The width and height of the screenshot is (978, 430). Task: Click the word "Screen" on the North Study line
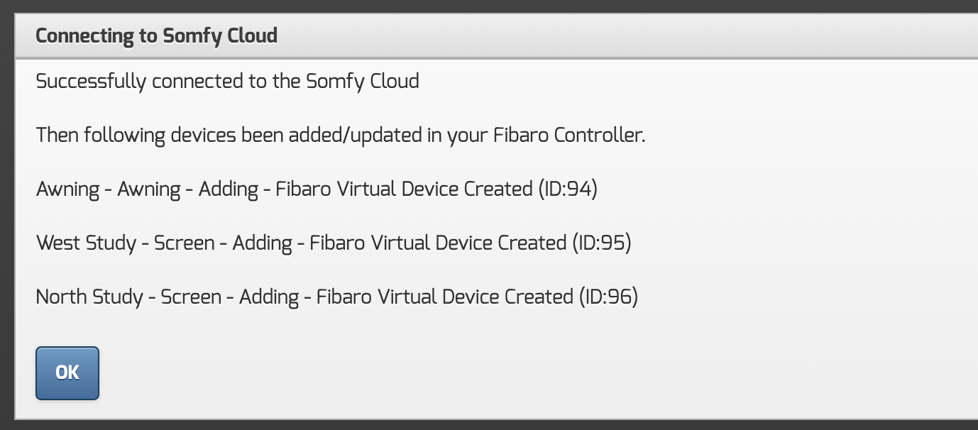(x=191, y=297)
